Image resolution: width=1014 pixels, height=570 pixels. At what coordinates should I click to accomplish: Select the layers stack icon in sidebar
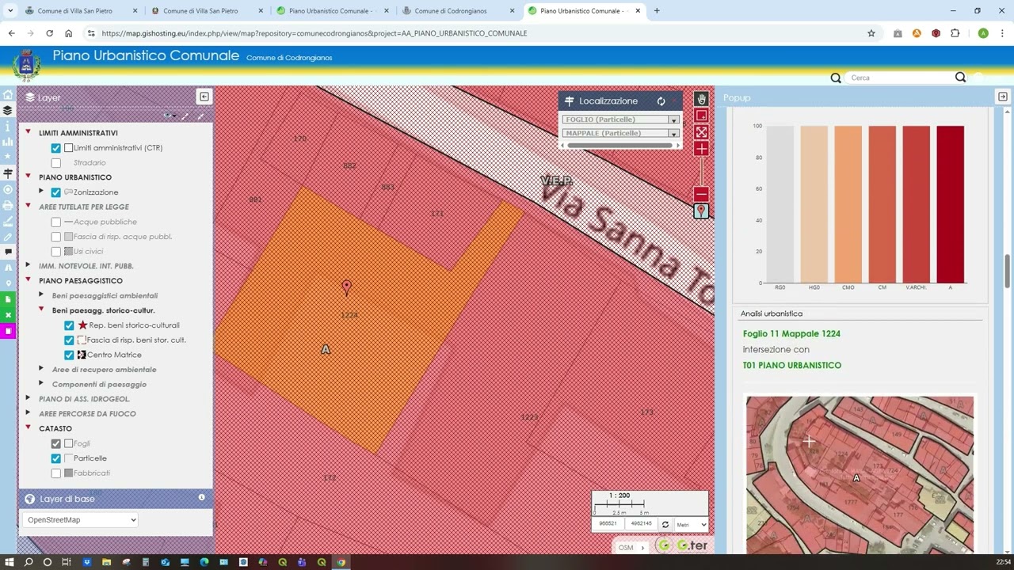[8, 111]
